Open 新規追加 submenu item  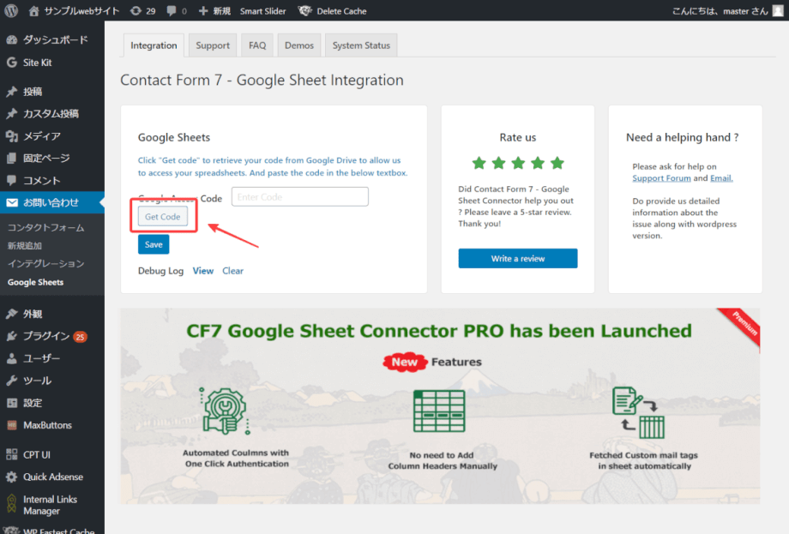coord(25,245)
